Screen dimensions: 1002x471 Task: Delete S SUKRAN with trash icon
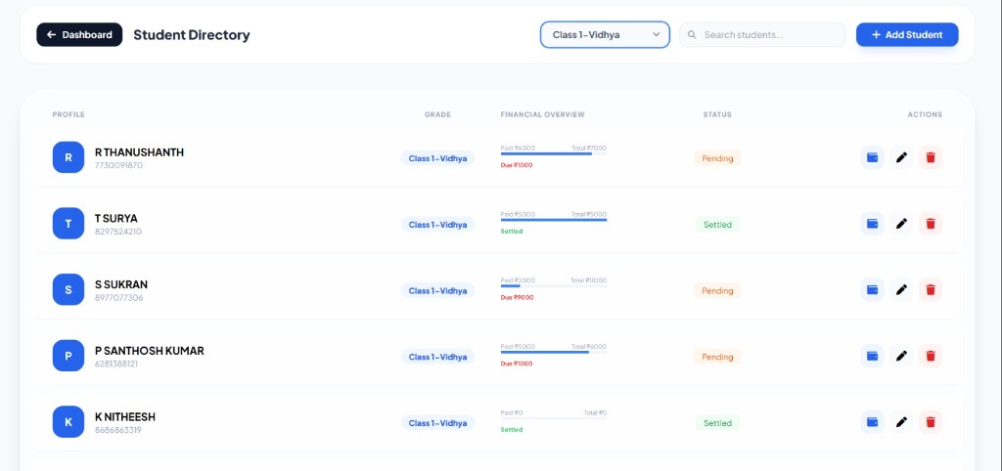931,290
